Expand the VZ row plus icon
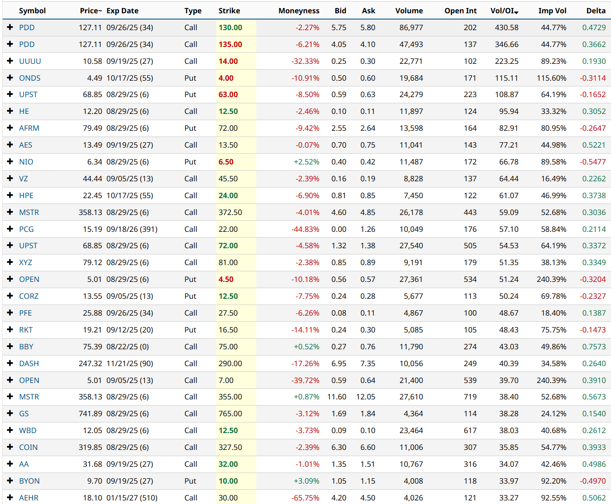 10,179
